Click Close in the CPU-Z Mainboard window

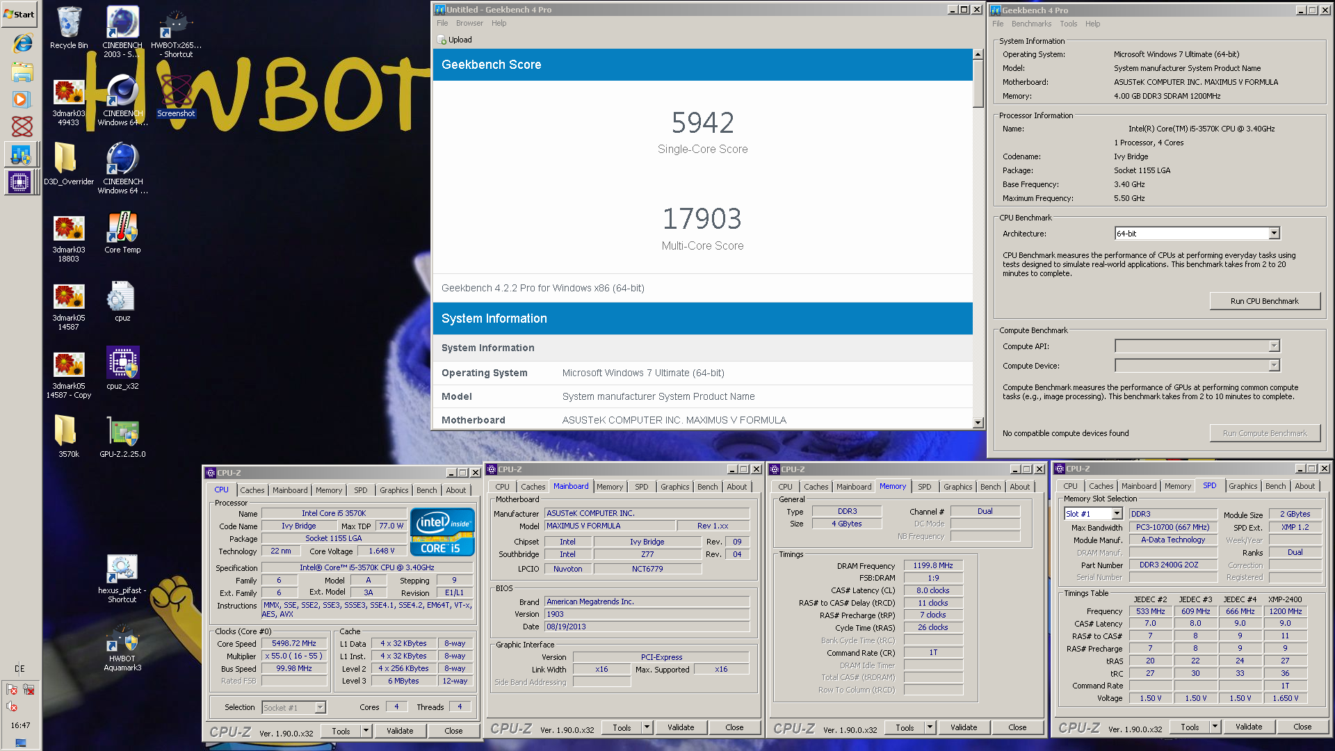(x=734, y=727)
